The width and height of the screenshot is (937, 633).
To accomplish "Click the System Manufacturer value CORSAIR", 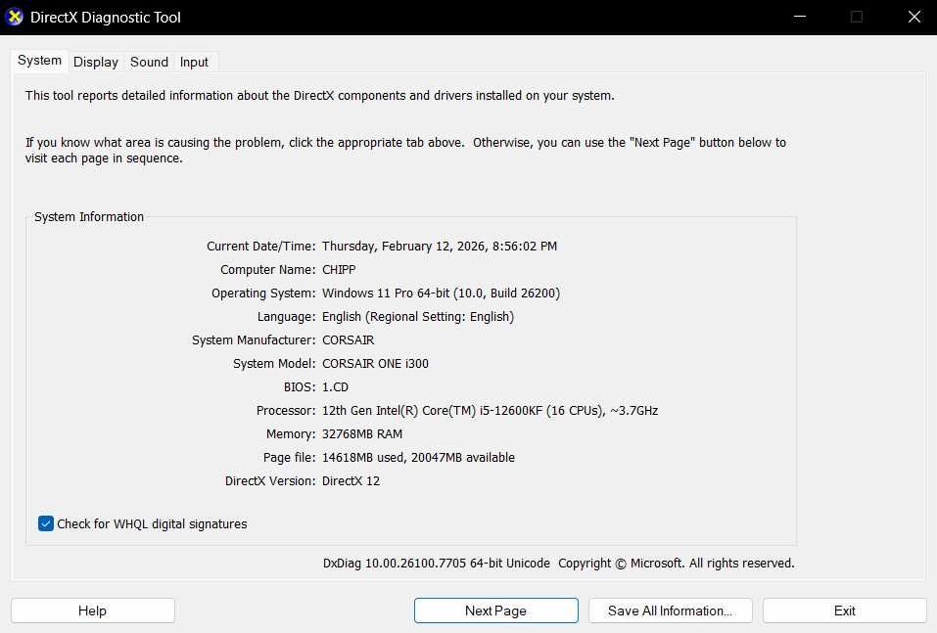I will pos(348,340).
